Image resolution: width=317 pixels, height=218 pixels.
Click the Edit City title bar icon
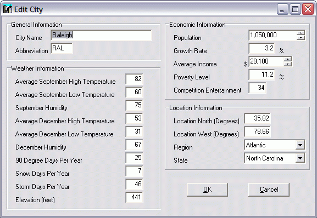click(8, 9)
